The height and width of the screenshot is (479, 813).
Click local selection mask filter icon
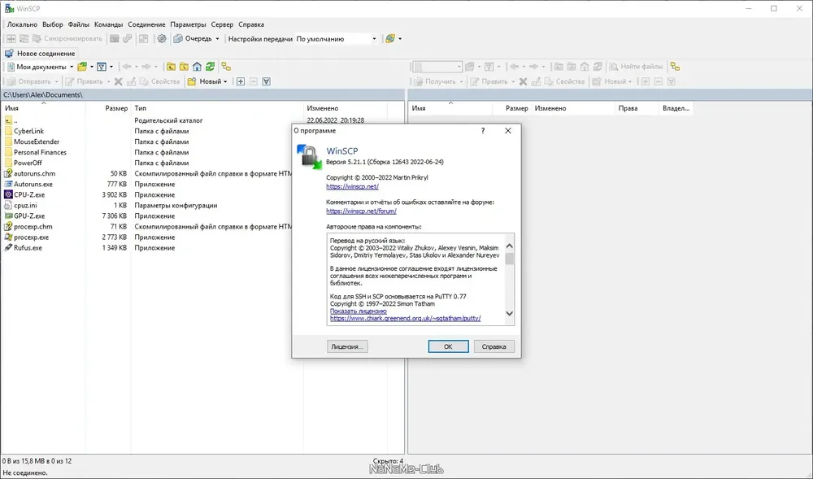(267, 81)
